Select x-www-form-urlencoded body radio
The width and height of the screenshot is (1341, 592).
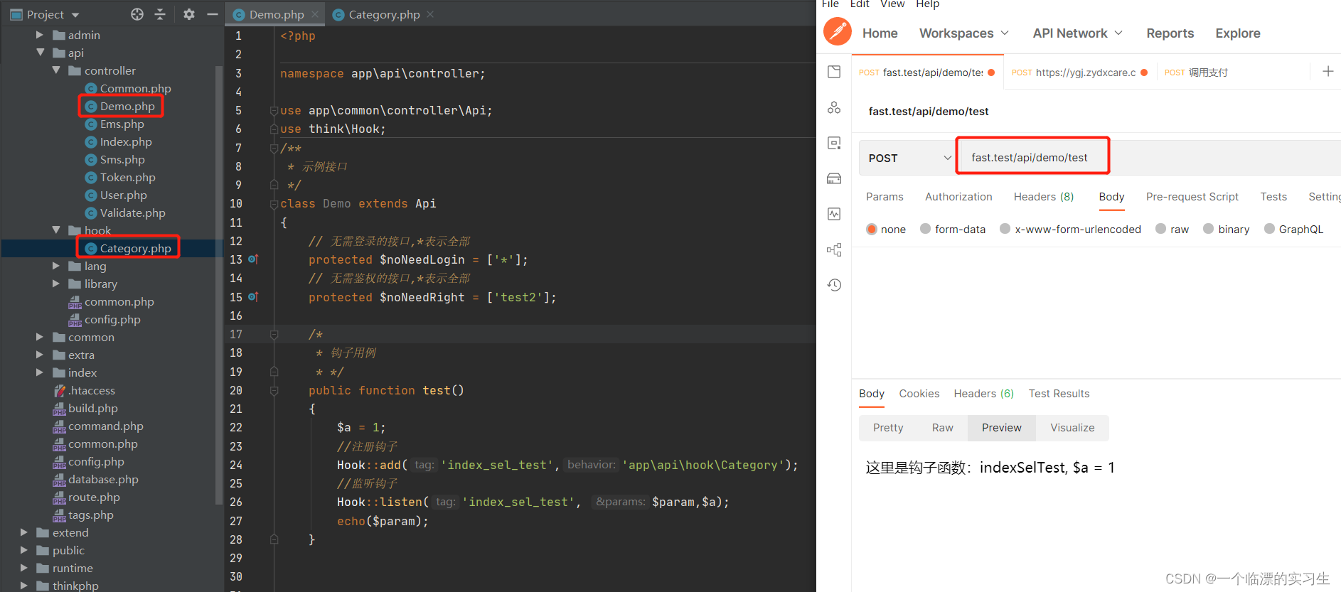coord(1005,229)
